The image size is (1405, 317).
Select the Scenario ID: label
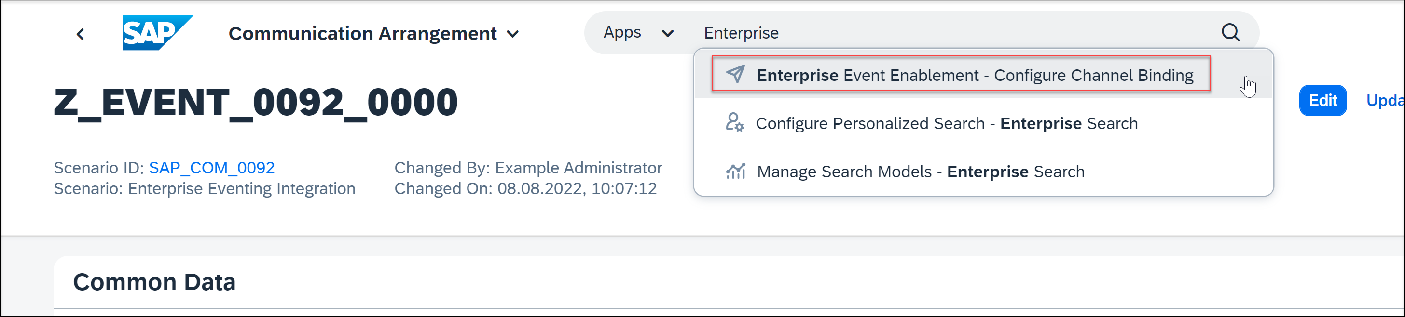(99, 168)
